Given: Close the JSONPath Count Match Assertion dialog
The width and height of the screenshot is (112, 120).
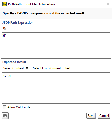Looking at the screenshot, I should [108, 4].
